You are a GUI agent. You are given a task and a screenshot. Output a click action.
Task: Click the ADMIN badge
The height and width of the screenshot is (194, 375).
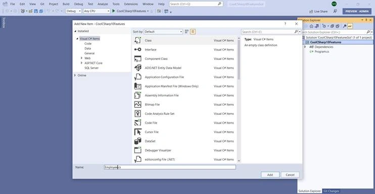pyautogui.click(x=364, y=11)
